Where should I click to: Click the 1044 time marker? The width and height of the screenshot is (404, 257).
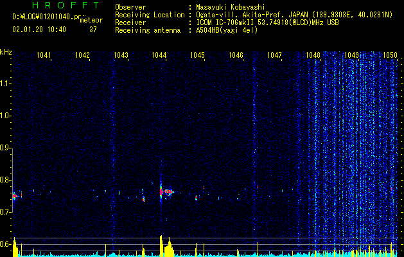159,55
